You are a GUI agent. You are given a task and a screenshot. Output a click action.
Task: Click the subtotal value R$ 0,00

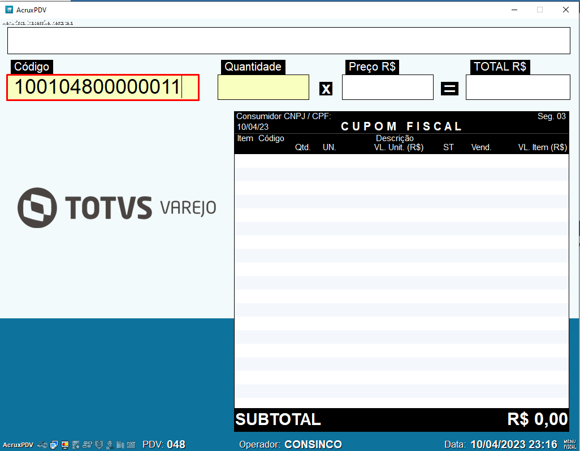coord(538,419)
